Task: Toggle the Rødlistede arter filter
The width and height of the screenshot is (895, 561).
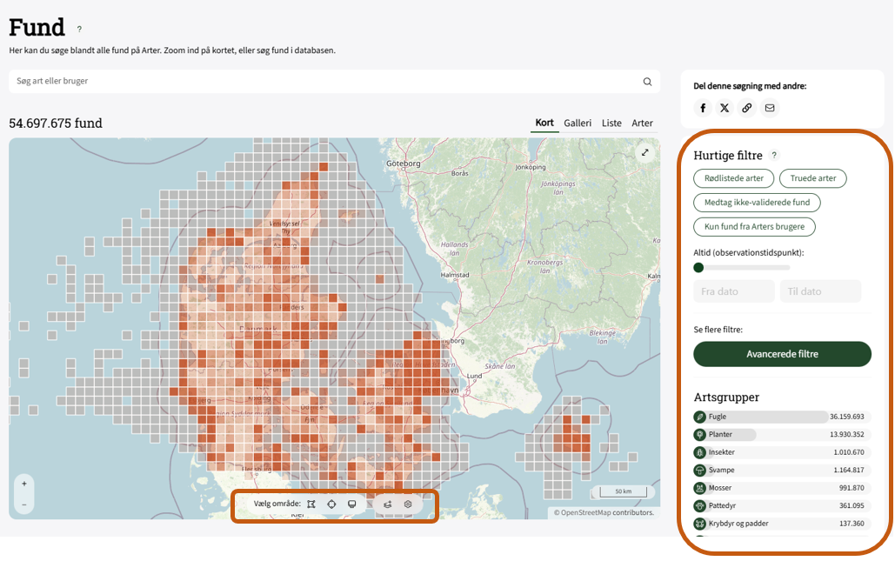Action: 734,178
